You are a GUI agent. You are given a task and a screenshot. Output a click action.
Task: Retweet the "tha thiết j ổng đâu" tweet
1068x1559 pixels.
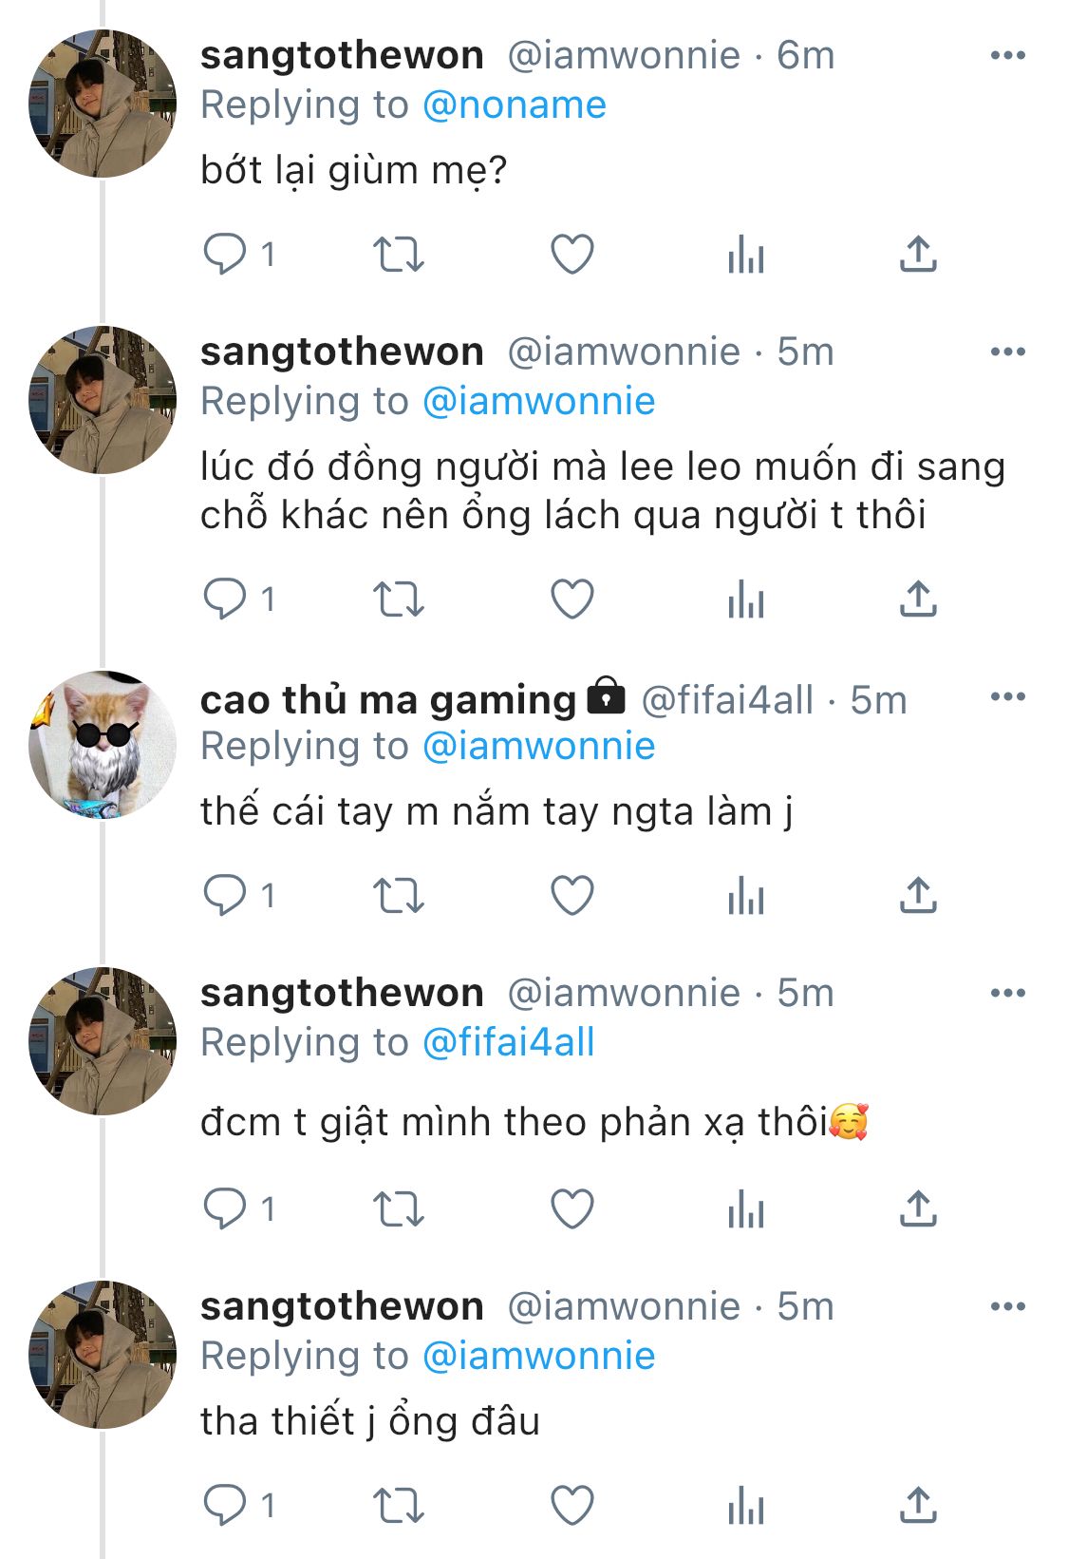398,1506
